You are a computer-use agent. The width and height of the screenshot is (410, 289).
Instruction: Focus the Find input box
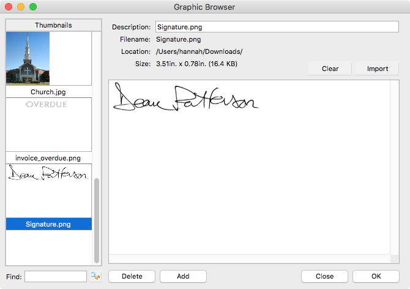tap(56, 276)
